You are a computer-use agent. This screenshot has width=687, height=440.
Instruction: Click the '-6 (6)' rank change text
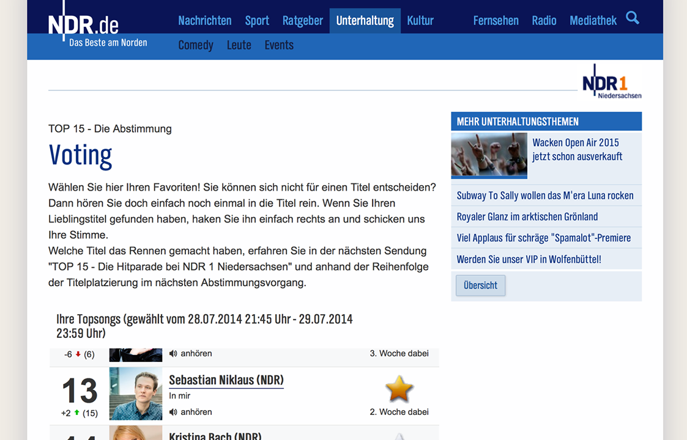click(80, 354)
